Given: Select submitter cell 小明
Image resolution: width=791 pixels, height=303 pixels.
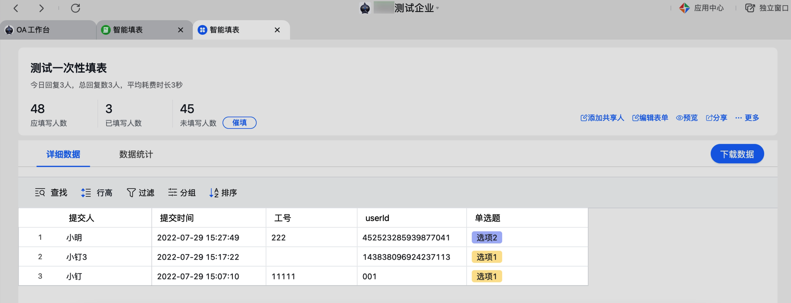Looking at the screenshot, I should tap(74, 238).
